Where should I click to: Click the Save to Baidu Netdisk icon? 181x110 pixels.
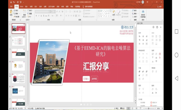point(143,11)
